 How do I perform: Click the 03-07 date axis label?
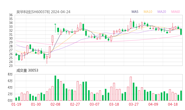click(94, 104)
